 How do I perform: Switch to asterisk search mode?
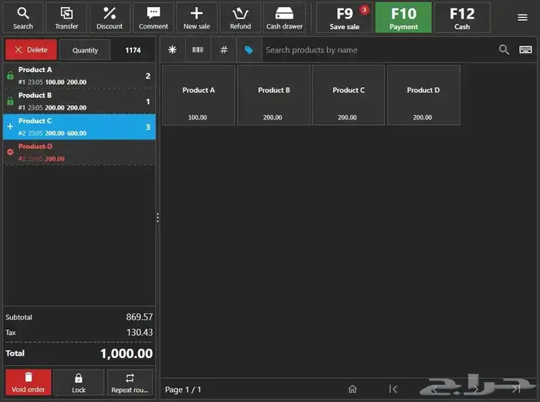click(x=172, y=49)
